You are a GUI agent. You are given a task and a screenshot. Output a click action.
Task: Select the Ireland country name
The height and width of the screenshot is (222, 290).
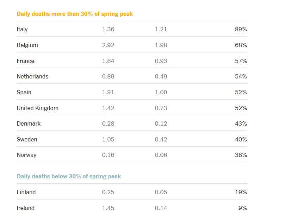tap(25, 208)
